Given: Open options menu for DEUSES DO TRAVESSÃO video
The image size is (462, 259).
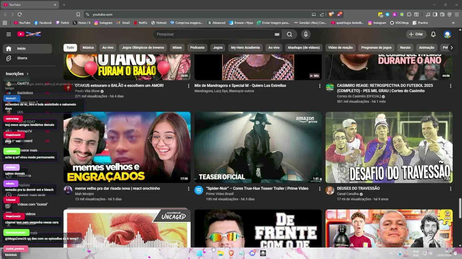Looking at the screenshot, I should click(x=450, y=189).
